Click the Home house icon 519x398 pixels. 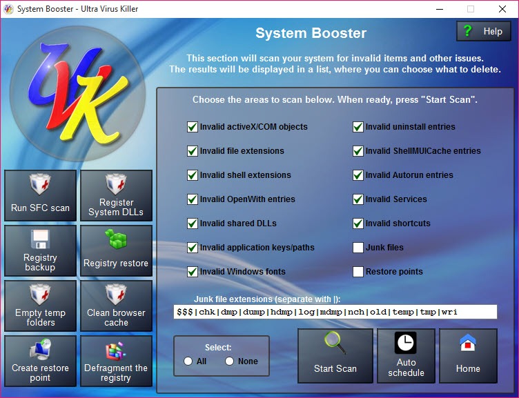point(468,343)
